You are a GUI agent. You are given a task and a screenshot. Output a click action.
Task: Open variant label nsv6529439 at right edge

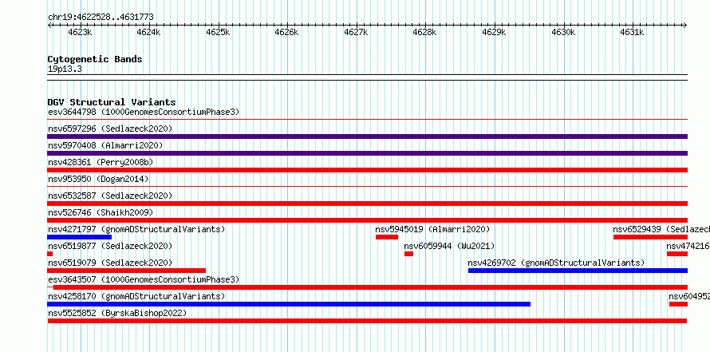tap(661, 229)
